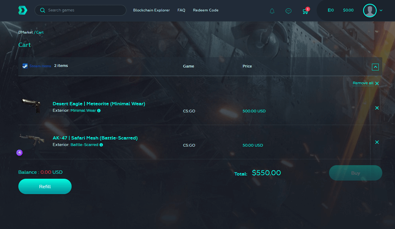Go to Redeem Code
This screenshot has height=229, width=395.
[205, 10]
